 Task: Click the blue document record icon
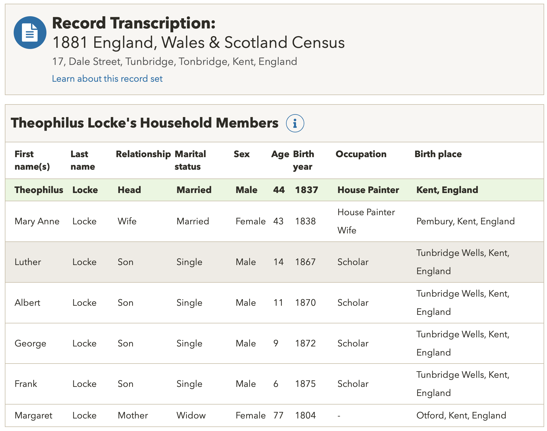30,33
